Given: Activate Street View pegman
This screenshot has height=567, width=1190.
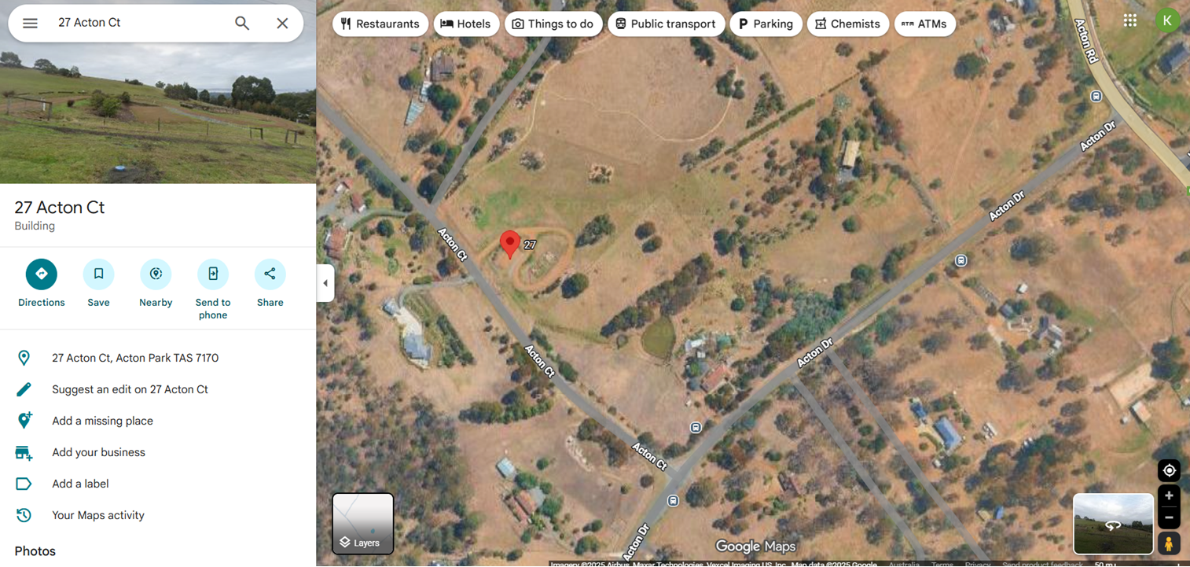Looking at the screenshot, I should pyautogui.click(x=1169, y=543).
